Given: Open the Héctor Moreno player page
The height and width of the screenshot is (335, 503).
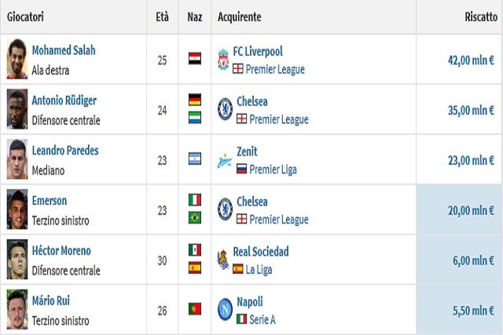Looking at the screenshot, I should tap(61, 251).
